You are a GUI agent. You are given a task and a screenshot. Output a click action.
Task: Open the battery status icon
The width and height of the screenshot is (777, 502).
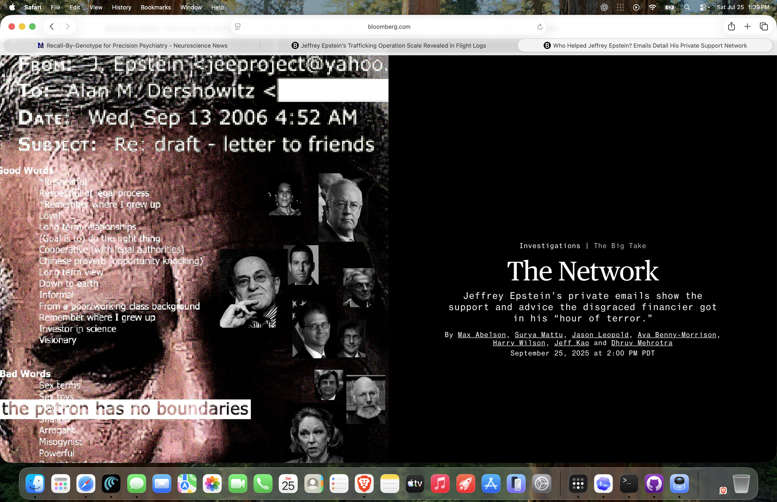coord(670,7)
